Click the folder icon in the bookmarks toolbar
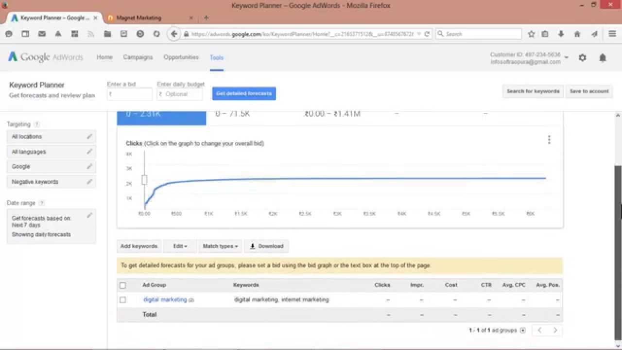Image resolution: width=622 pixels, height=350 pixels. pos(107,34)
